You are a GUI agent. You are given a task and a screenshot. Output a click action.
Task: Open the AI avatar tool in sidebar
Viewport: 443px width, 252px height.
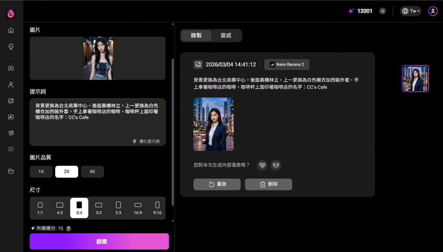coord(11,85)
